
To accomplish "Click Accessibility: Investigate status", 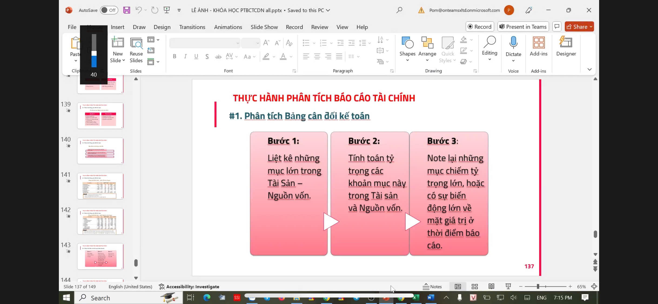I will (x=189, y=286).
